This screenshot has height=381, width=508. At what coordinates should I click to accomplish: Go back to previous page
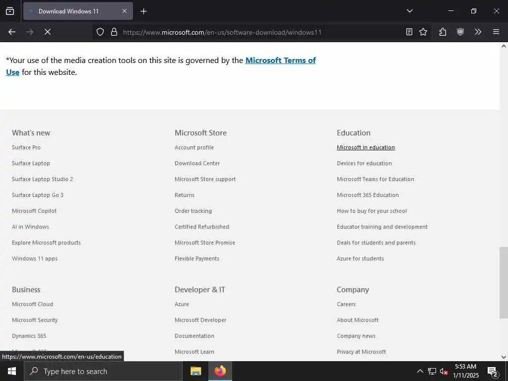point(12,32)
